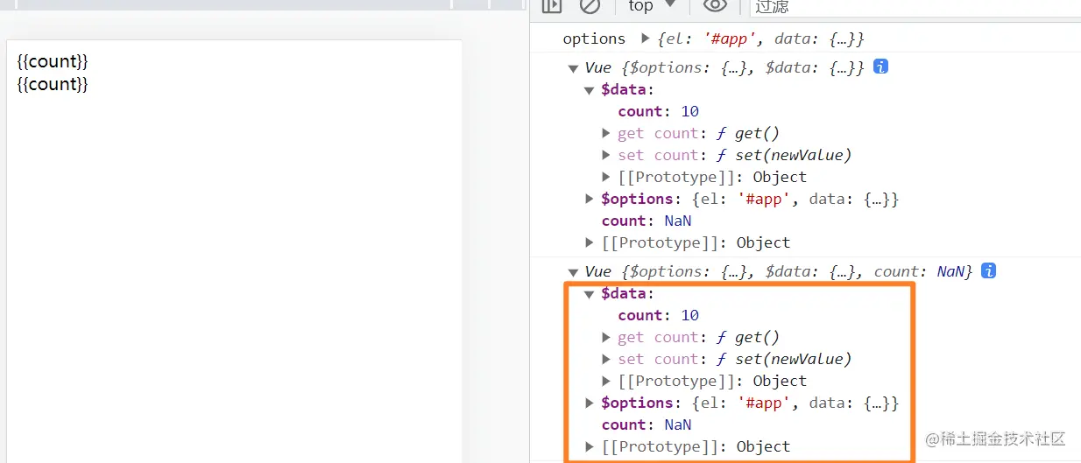Viewport: 1081px width, 463px height.
Task: Expand set count in the second Vue object
Action: click(x=606, y=359)
